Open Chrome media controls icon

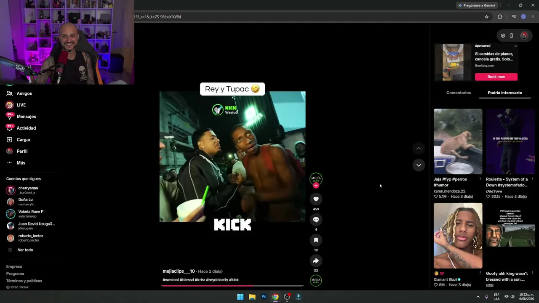coord(514,17)
